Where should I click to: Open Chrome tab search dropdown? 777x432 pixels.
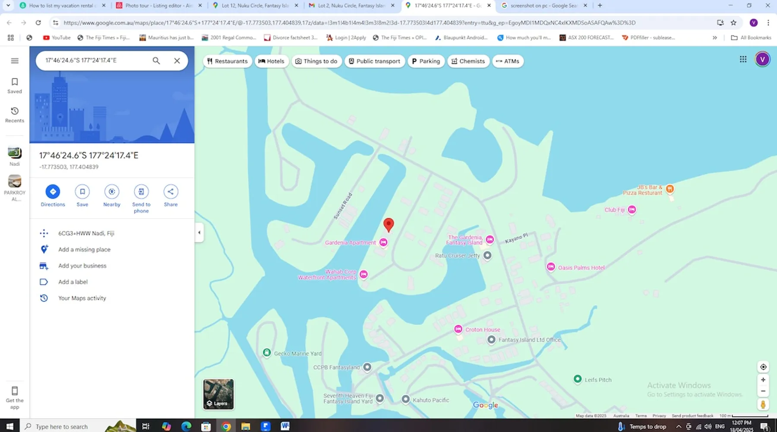pos(8,6)
